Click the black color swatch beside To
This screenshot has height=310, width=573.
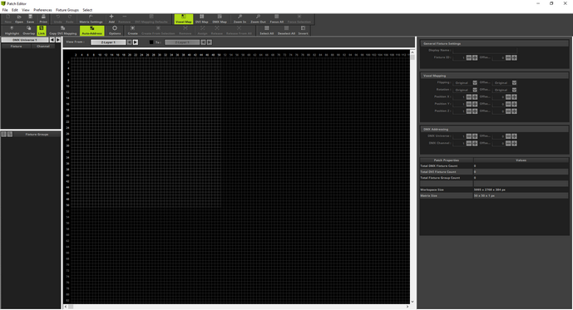tap(151, 42)
